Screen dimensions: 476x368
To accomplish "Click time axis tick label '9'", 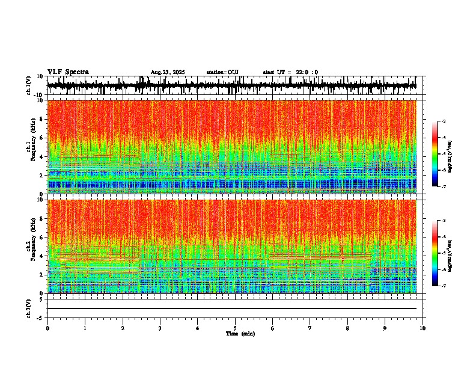I will pyautogui.click(x=385, y=328).
